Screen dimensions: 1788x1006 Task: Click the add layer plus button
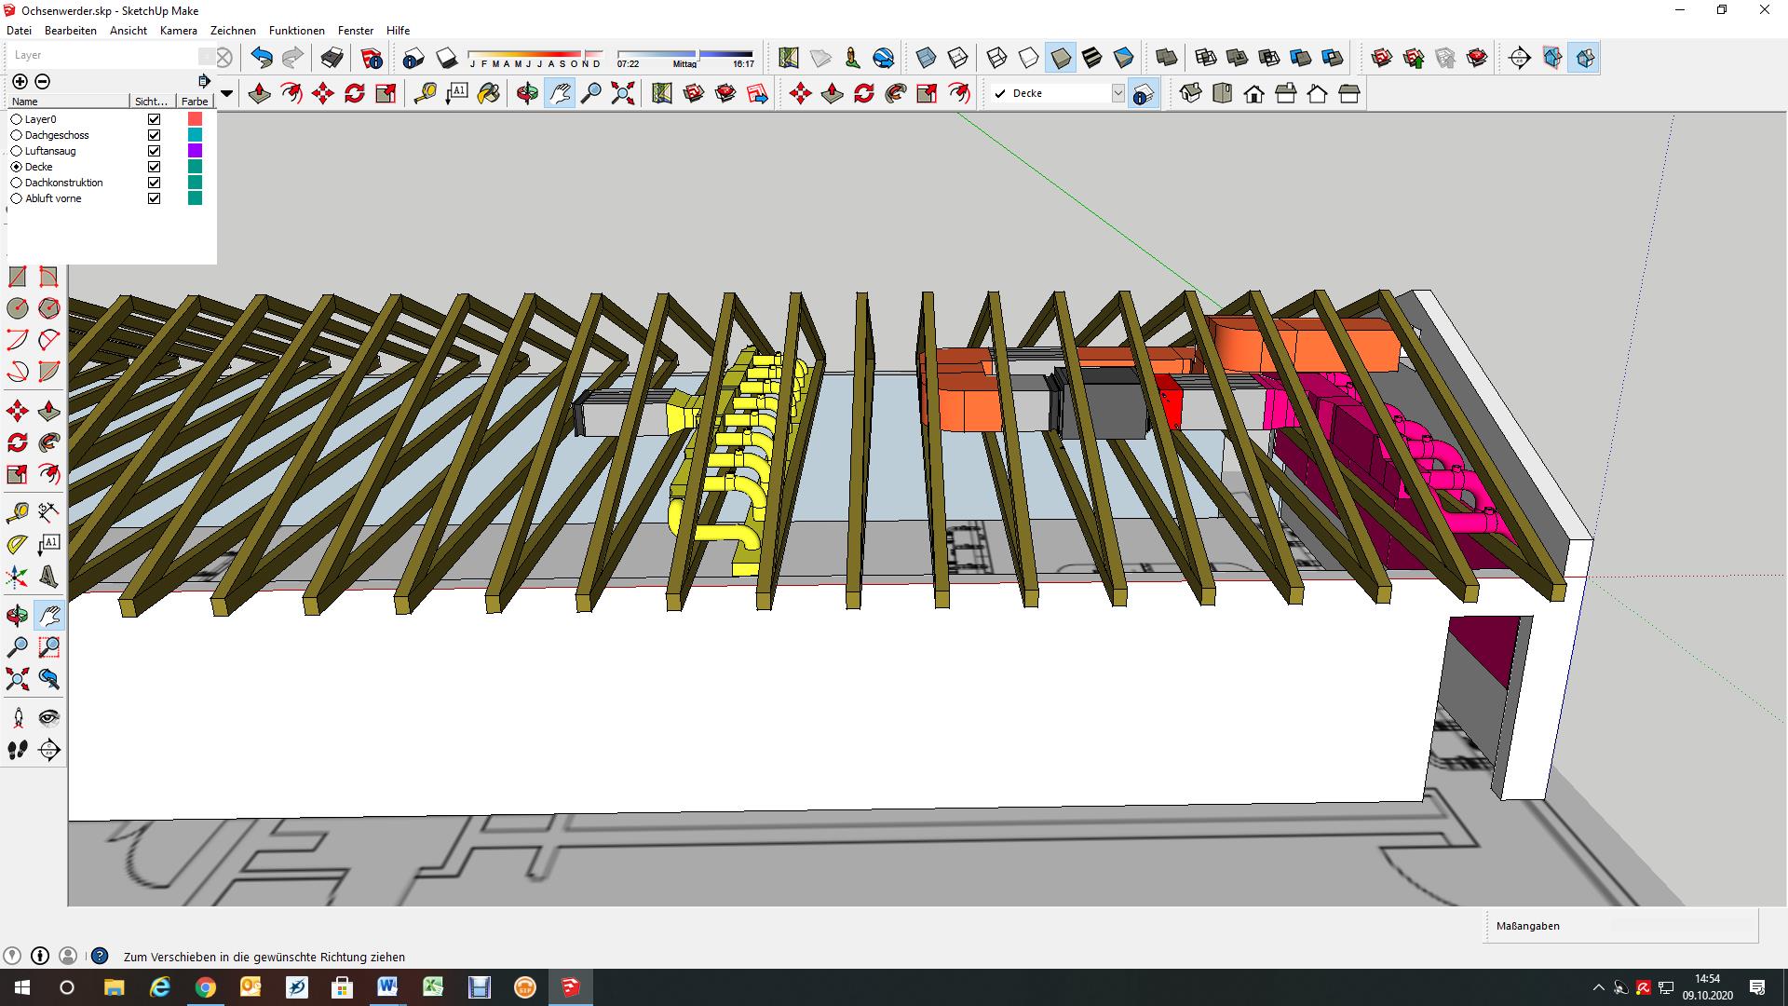[20, 81]
